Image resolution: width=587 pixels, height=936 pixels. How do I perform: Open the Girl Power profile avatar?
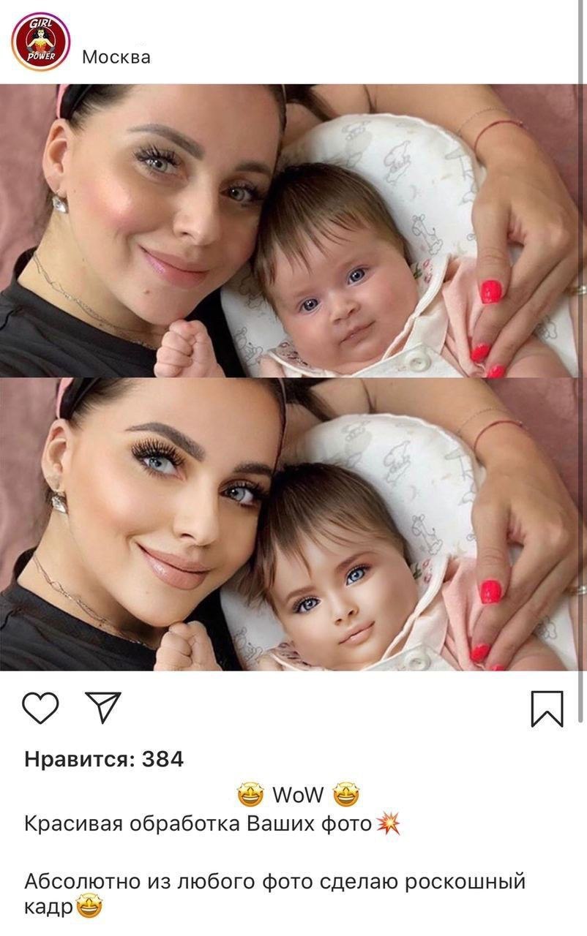coord(40,42)
